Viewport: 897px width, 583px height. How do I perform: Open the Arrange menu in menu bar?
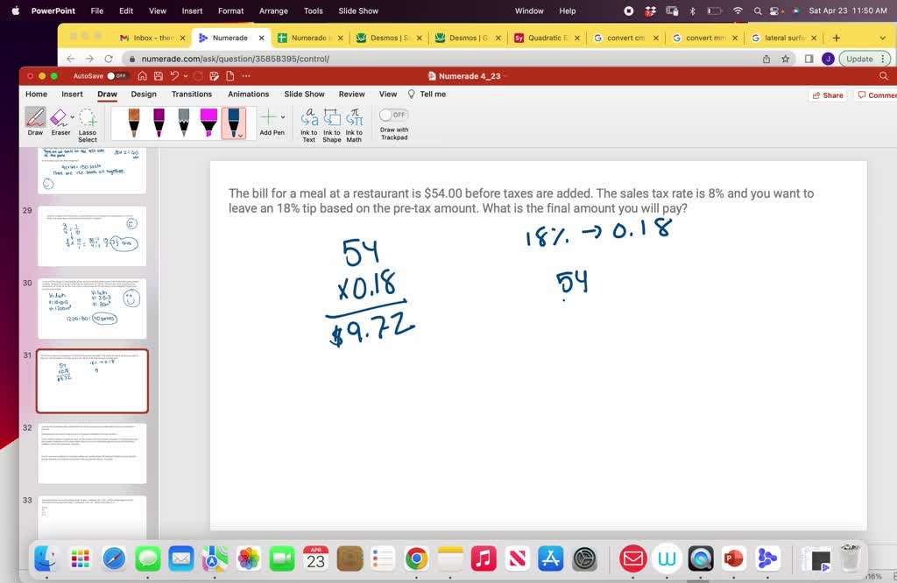(x=273, y=11)
